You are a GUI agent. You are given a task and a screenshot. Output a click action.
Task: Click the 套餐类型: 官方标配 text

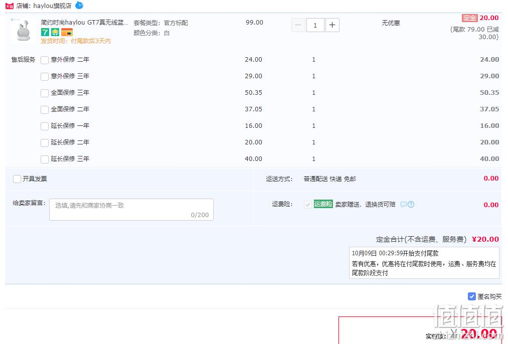pos(160,23)
